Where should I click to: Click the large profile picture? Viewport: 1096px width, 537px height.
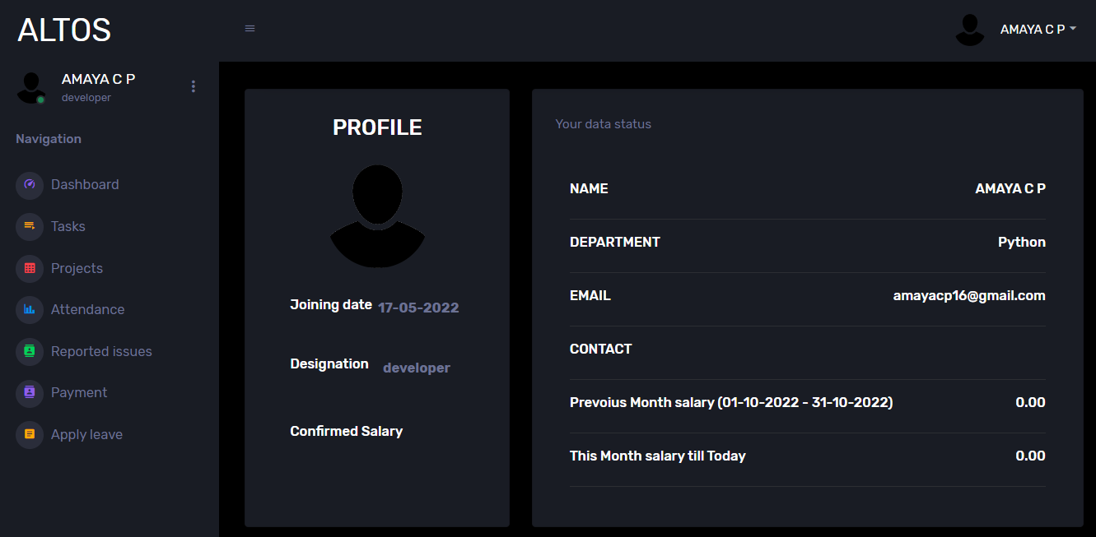point(377,215)
